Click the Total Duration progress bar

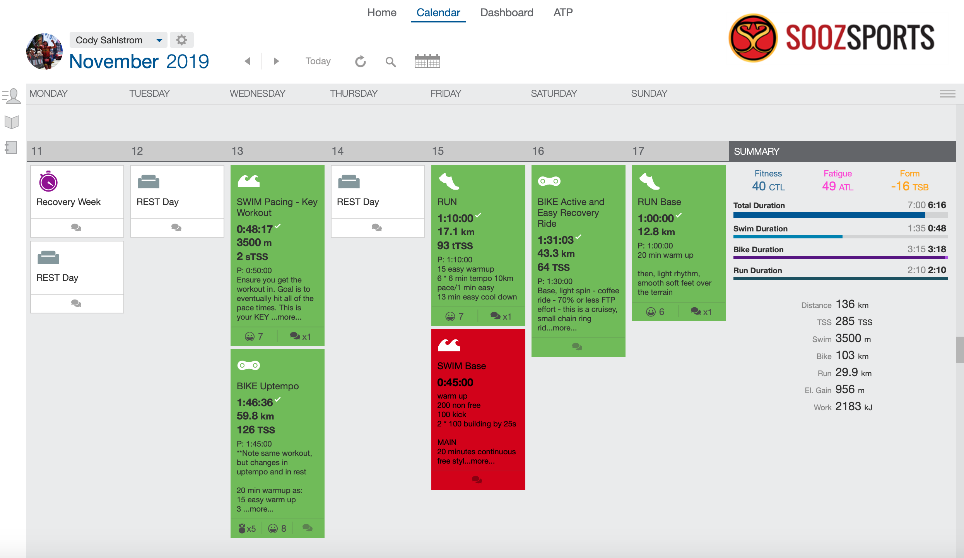[x=840, y=215]
